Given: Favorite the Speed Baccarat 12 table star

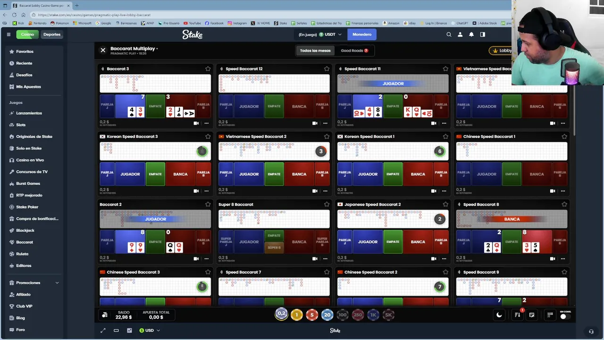Looking at the screenshot, I should [x=327, y=69].
